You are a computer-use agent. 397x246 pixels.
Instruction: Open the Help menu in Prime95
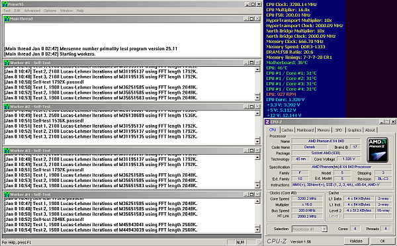point(80,11)
